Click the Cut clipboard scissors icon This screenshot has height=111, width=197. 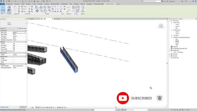pyautogui.click(x=19, y=6)
